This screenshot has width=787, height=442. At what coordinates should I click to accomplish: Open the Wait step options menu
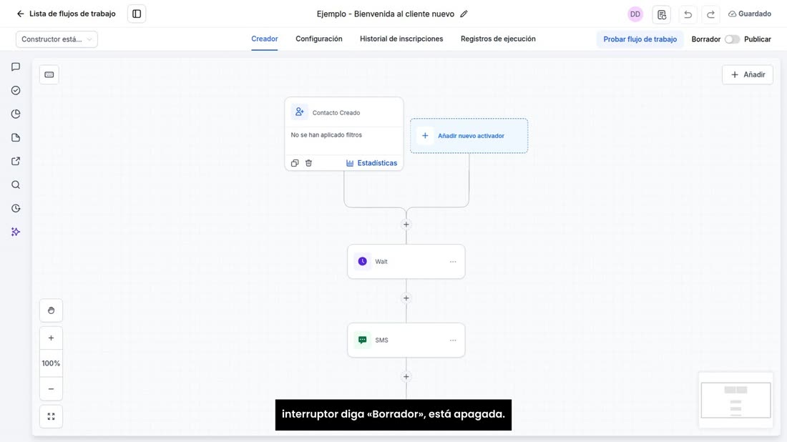453,262
